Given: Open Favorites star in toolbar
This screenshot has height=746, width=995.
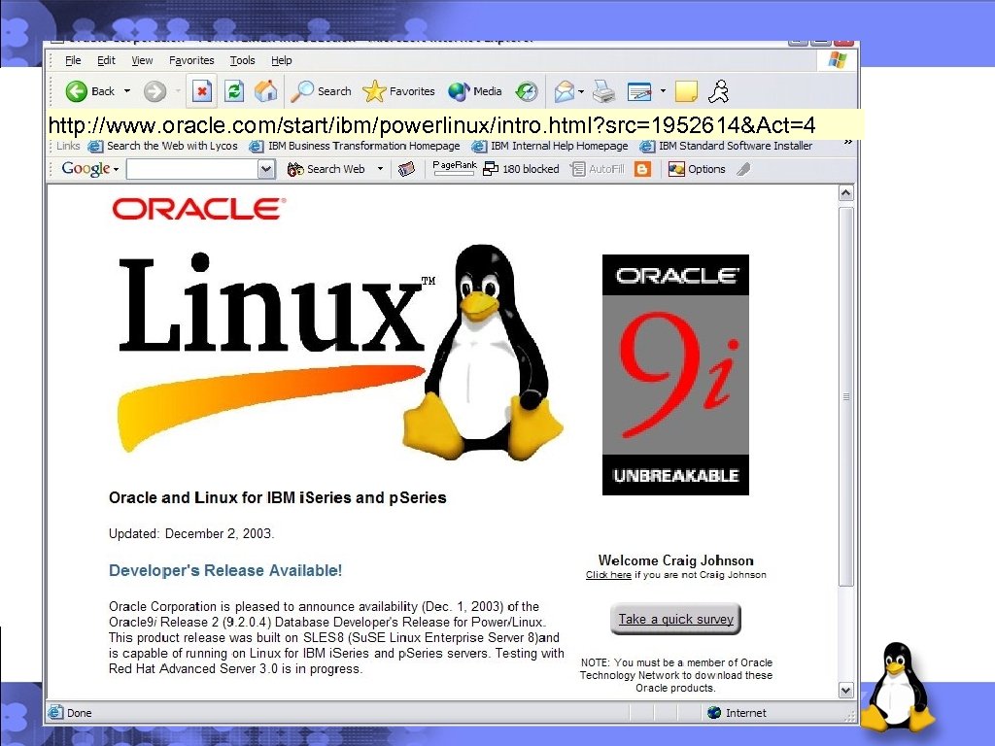Looking at the screenshot, I should click(398, 91).
